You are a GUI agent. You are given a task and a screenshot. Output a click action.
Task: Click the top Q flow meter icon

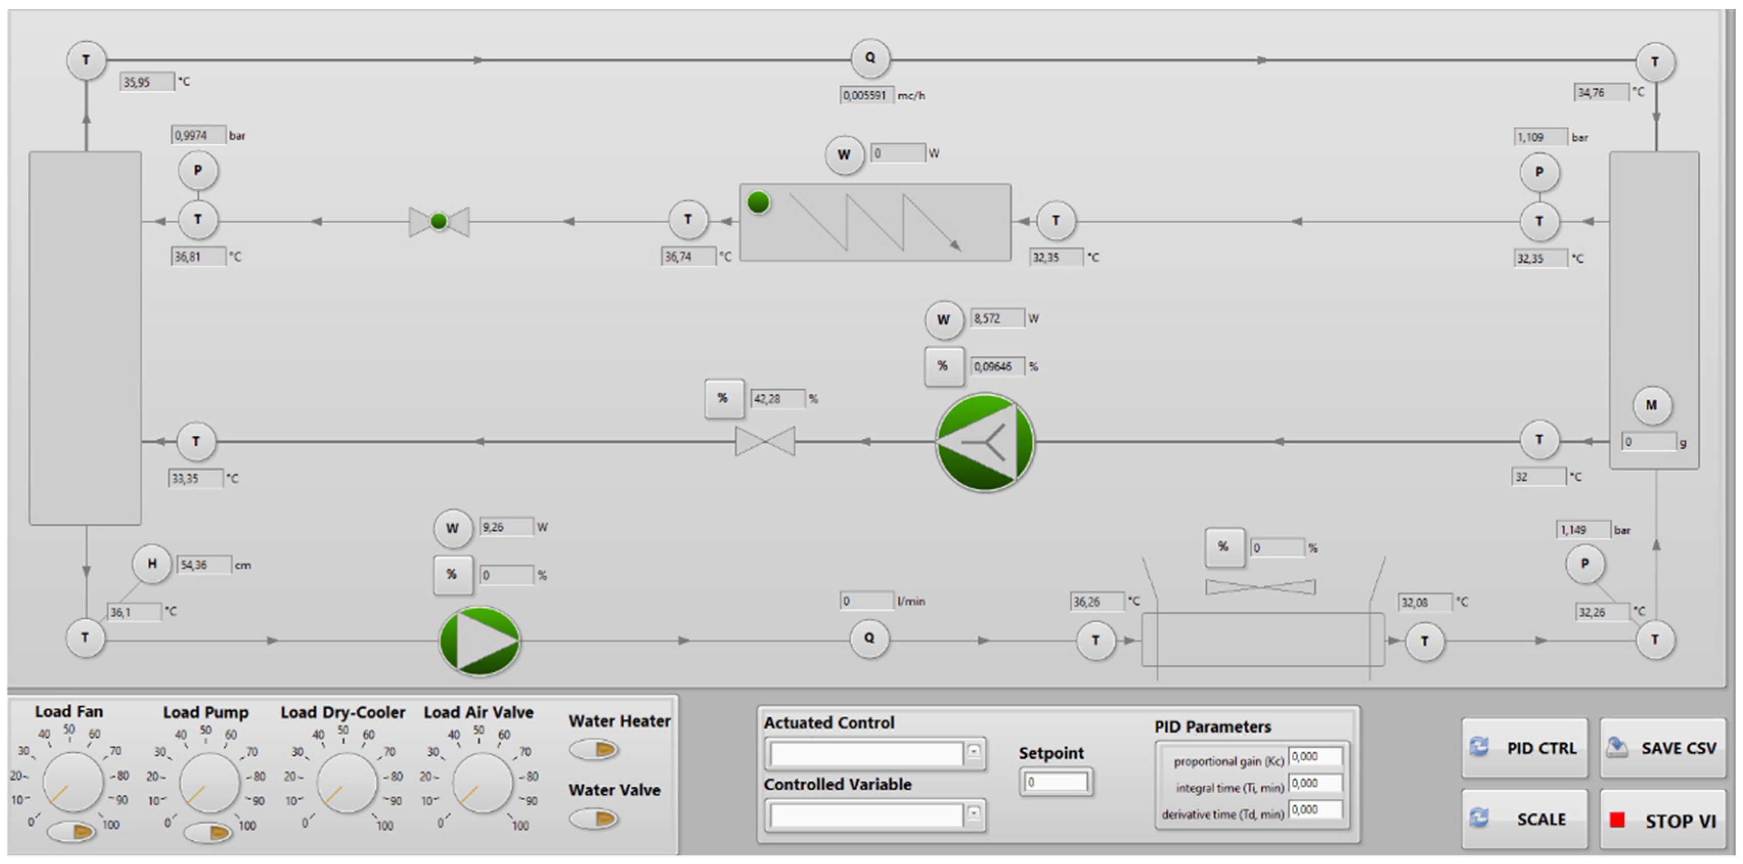click(869, 59)
